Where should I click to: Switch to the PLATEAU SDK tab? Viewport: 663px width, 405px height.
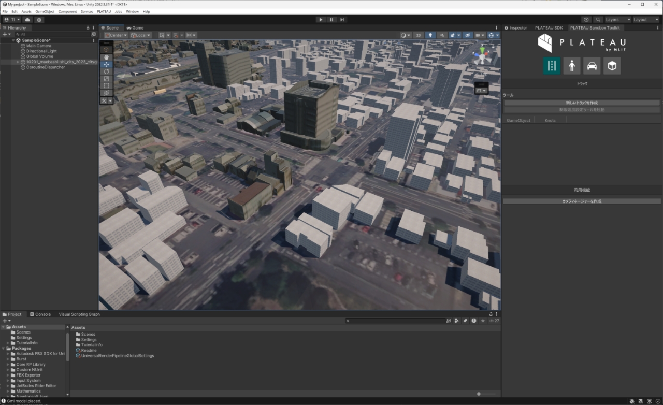549,27
